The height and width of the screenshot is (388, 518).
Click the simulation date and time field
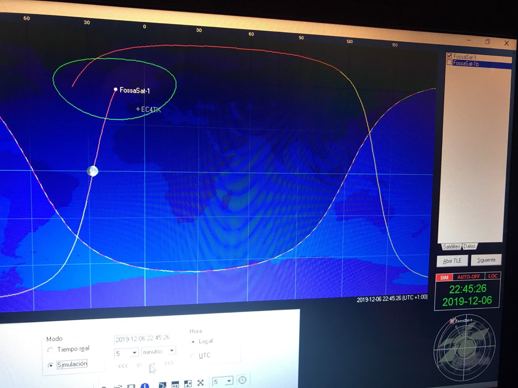(142, 338)
